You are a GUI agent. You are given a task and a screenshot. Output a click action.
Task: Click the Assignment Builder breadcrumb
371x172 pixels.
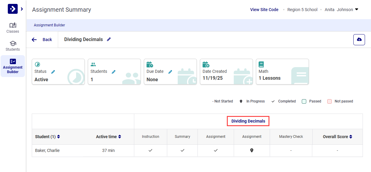[x=49, y=25]
